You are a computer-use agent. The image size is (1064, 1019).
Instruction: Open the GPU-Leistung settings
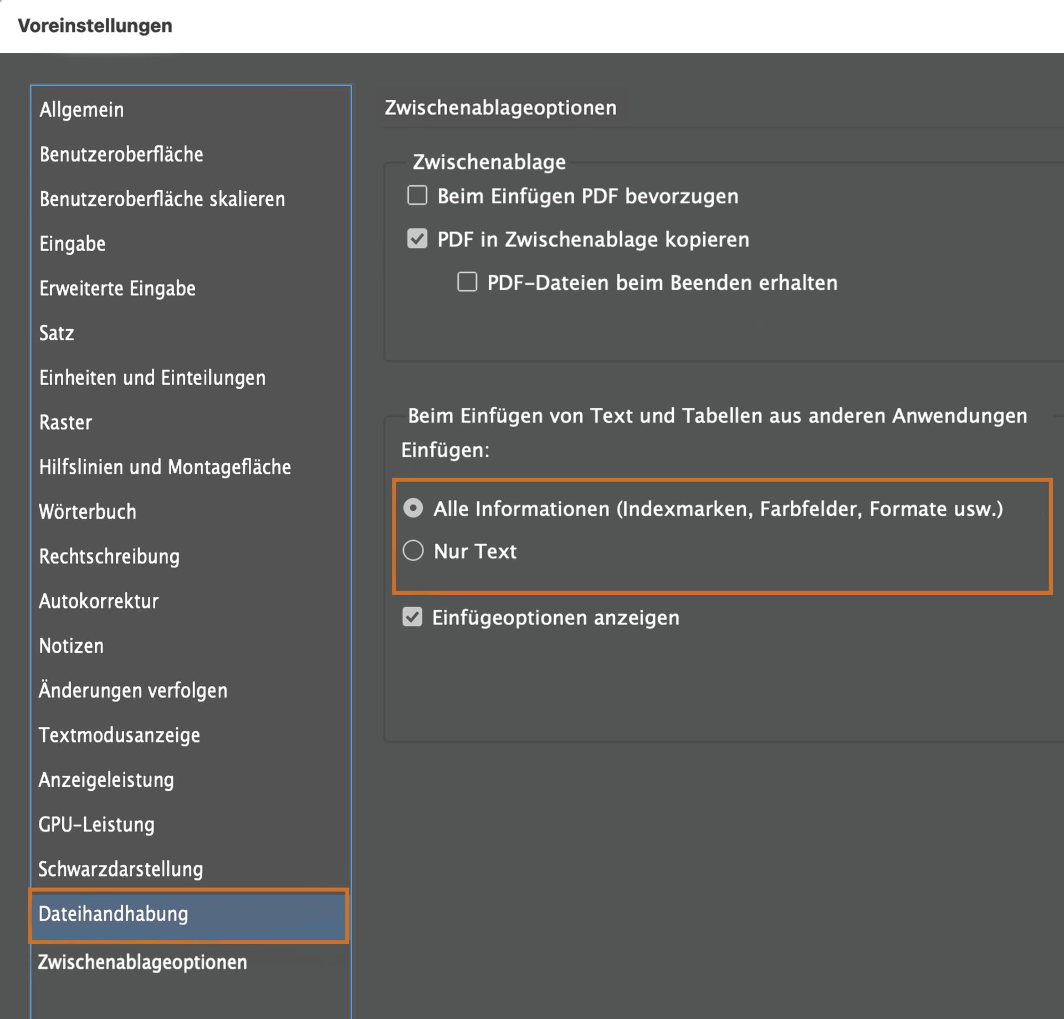point(96,825)
